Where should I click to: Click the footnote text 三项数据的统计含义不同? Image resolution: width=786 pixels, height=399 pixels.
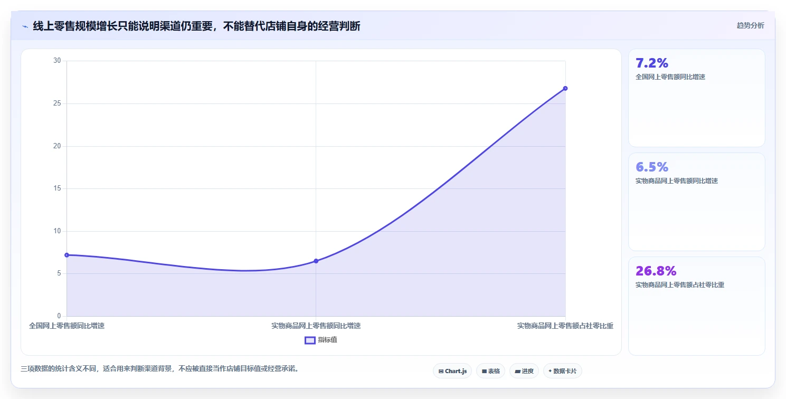click(x=159, y=369)
